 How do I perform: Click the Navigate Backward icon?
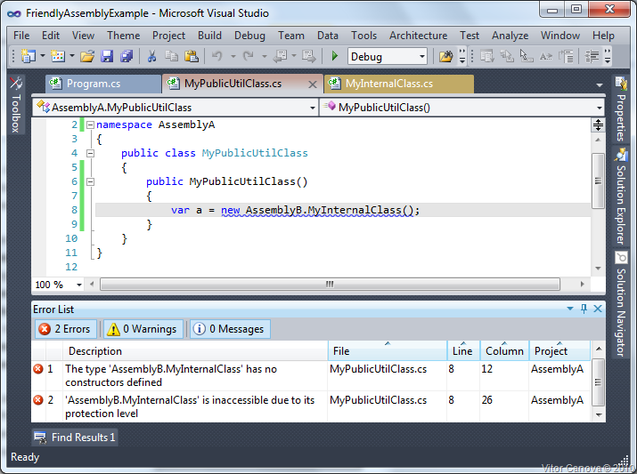(x=281, y=56)
